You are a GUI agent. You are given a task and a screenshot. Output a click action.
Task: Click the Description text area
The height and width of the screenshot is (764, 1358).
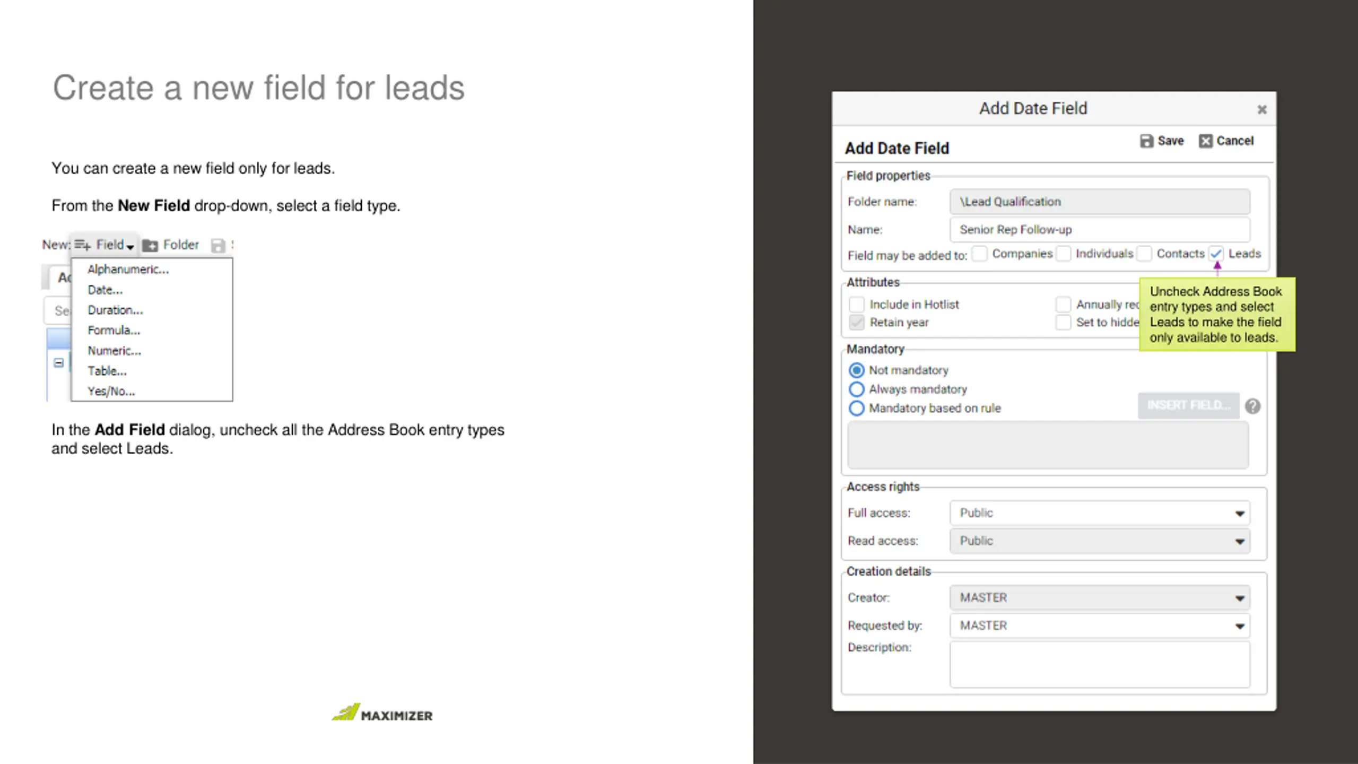1100,665
